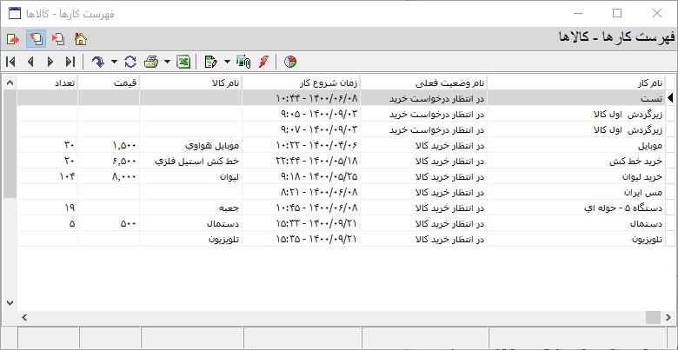Click the home icon in top toolbar
The image size is (678, 350).
81,39
